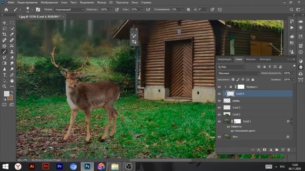The image size is (305, 171).
Task: Click the smoothing options gear icon
Action: coord(188,9)
